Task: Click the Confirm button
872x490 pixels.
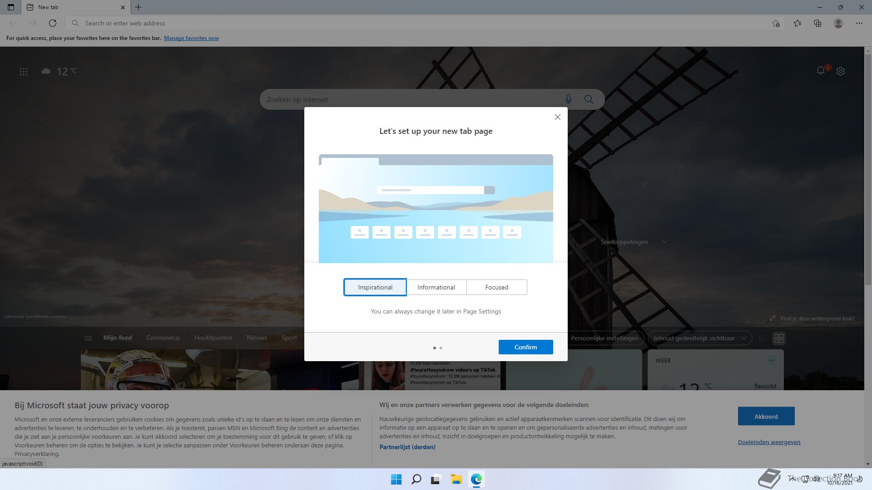Action: 525,347
